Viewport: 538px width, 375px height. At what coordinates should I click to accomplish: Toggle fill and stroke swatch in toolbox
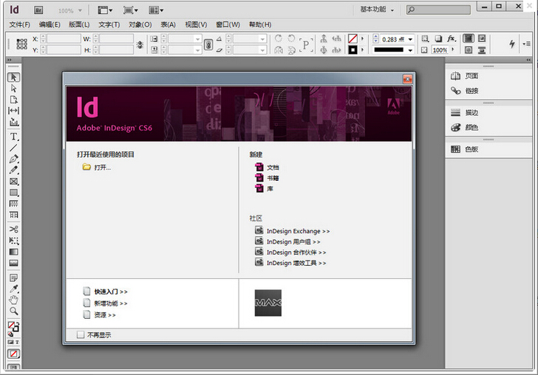[x=13, y=327]
